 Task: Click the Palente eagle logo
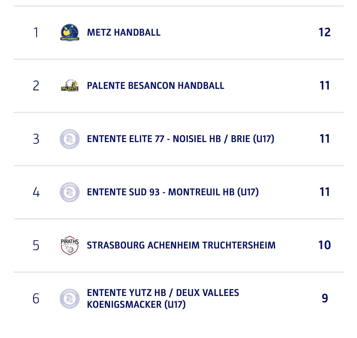pyautogui.click(x=69, y=86)
